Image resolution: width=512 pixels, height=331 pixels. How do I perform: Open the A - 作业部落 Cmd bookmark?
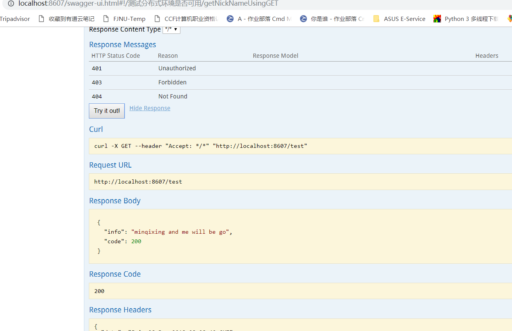coord(265,19)
